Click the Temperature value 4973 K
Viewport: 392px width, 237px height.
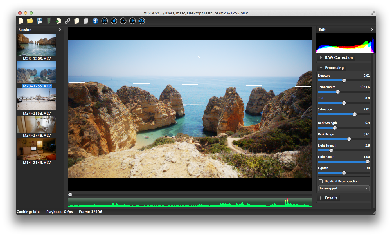pyautogui.click(x=365, y=87)
